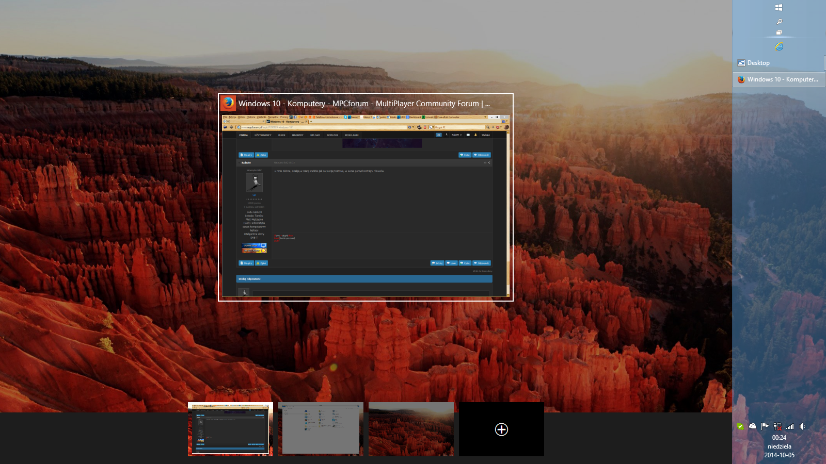
Task: Click the Desktop toolbar icon on taskbar
Action: [741, 63]
